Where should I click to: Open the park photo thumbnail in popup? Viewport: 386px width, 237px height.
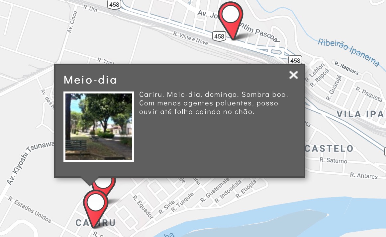(99, 127)
